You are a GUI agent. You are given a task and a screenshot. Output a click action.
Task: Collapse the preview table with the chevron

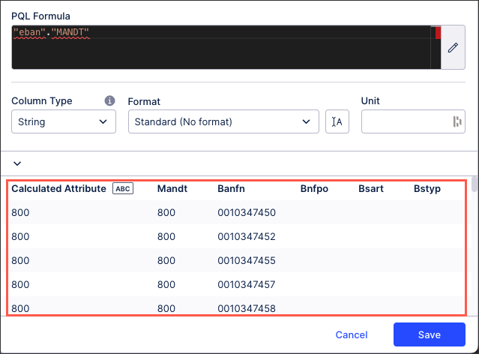click(17, 163)
